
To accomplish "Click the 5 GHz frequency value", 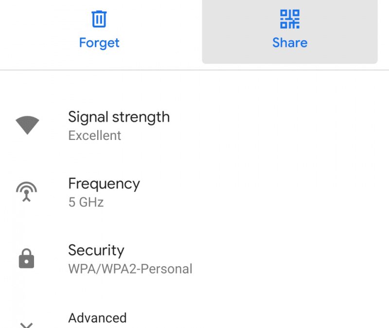I will 86,202.
